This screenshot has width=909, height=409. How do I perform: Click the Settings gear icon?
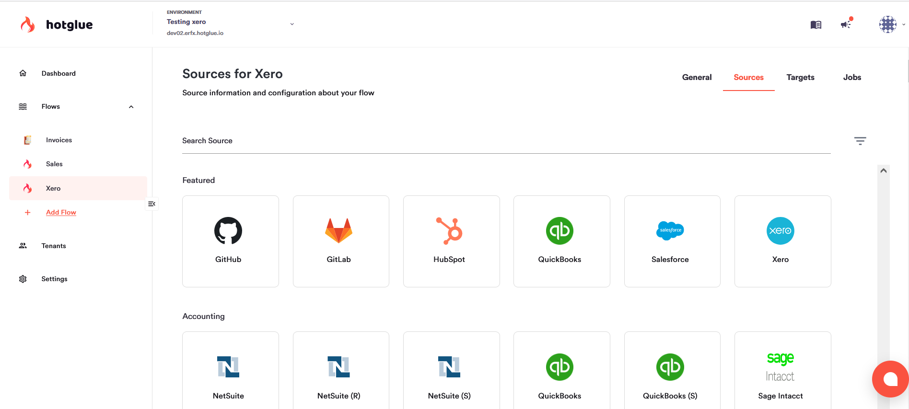(23, 279)
